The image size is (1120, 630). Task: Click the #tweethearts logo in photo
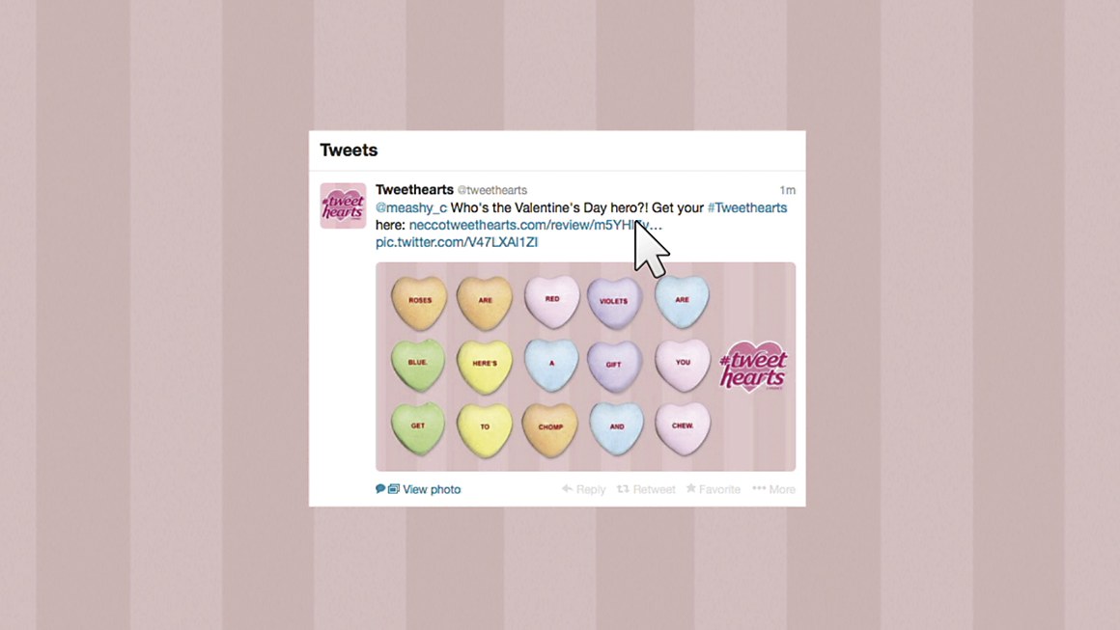(753, 367)
